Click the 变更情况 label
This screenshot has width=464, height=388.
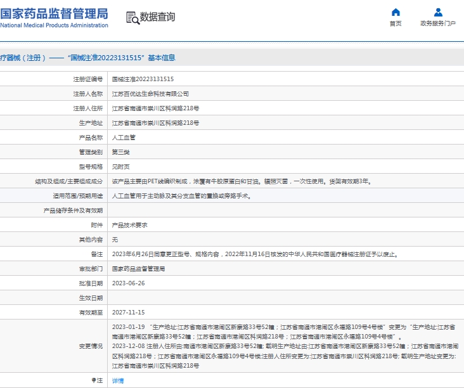(x=91, y=346)
